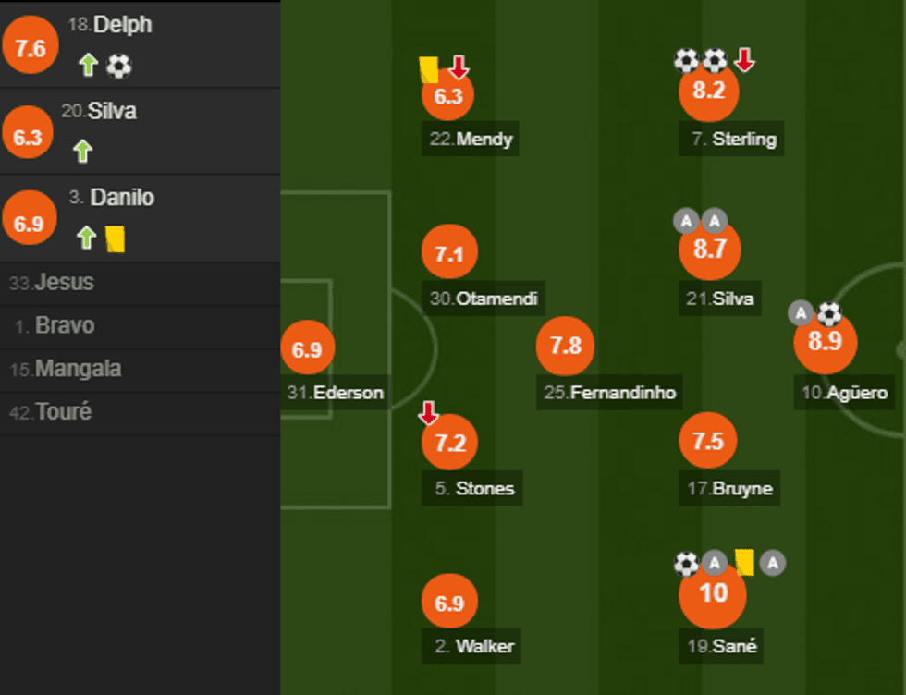Click Mendy's yellow card icon

point(428,67)
